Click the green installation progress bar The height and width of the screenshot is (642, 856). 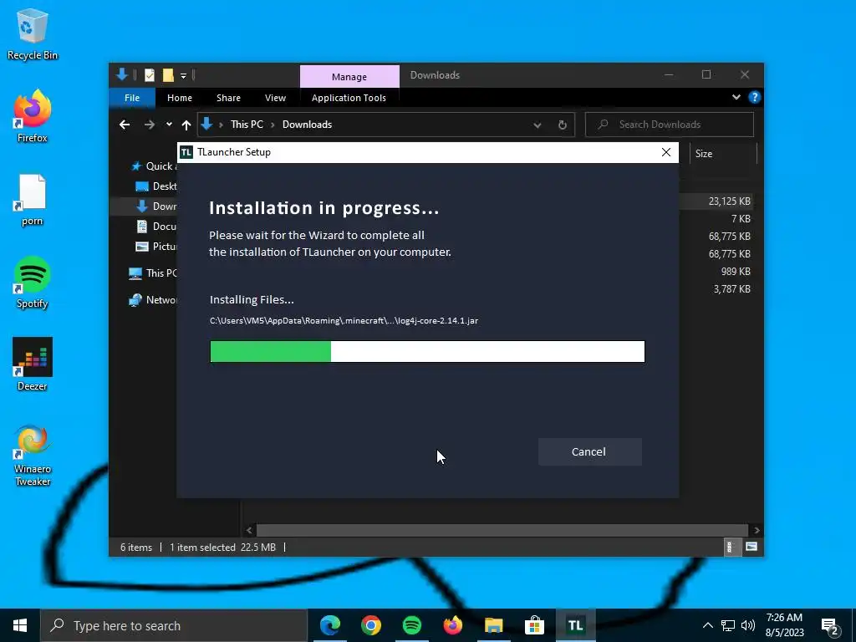[x=427, y=352]
